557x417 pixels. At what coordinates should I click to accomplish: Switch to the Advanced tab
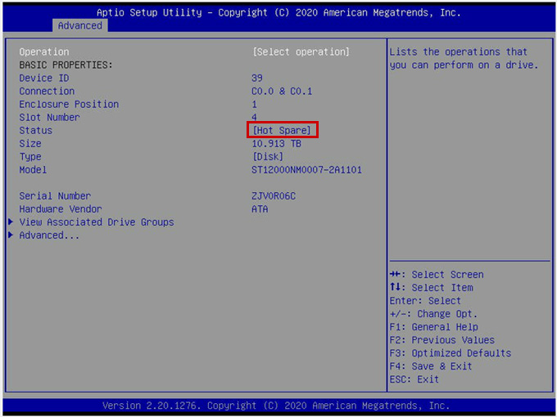pyautogui.click(x=79, y=25)
